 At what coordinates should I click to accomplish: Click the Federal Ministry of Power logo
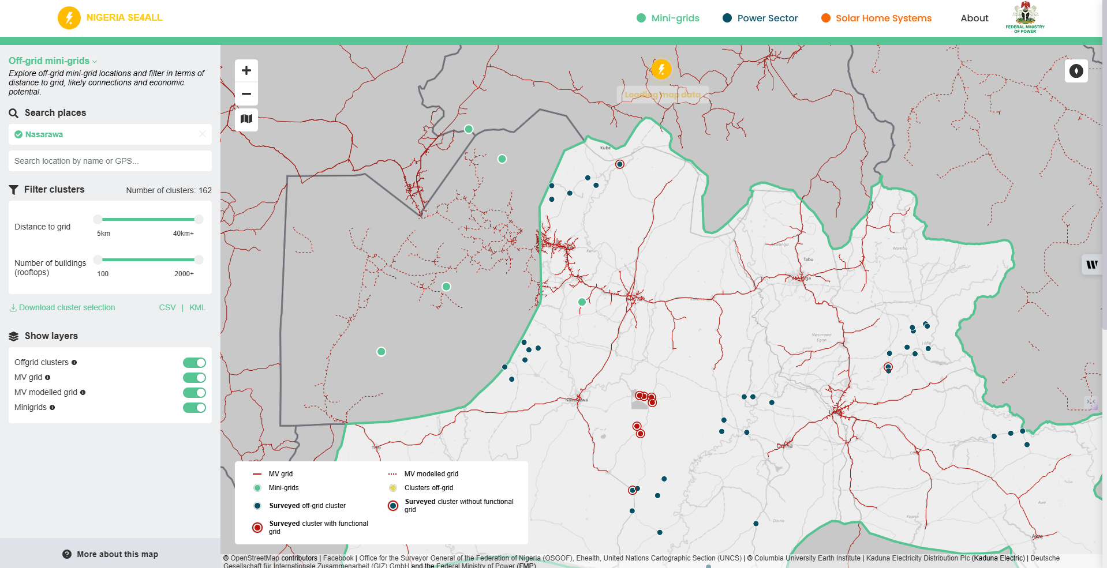click(x=1025, y=17)
